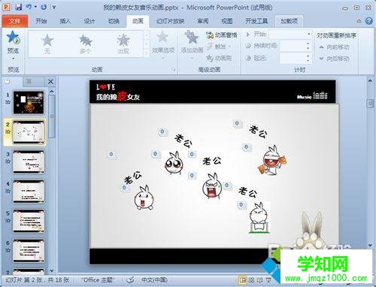Open the 动画窗格 animation pane
Viewport: 376px width, 287px height.
(x=222, y=35)
